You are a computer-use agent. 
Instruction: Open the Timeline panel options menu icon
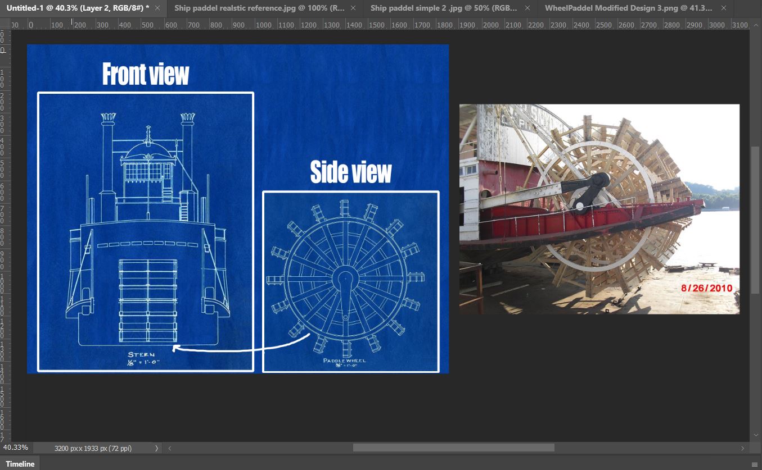coord(754,464)
